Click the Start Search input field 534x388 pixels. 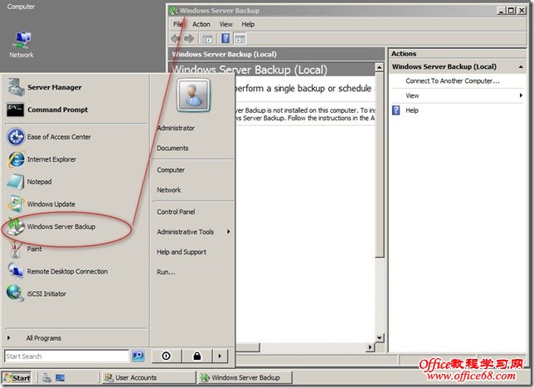pyautogui.click(x=67, y=356)
